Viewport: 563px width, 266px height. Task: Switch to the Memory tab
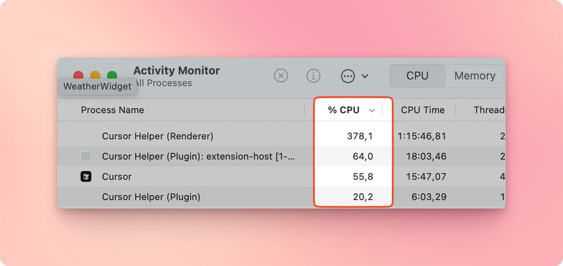point(475,76)
